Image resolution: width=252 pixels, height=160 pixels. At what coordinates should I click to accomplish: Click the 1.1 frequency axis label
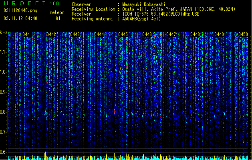(3, 52)
